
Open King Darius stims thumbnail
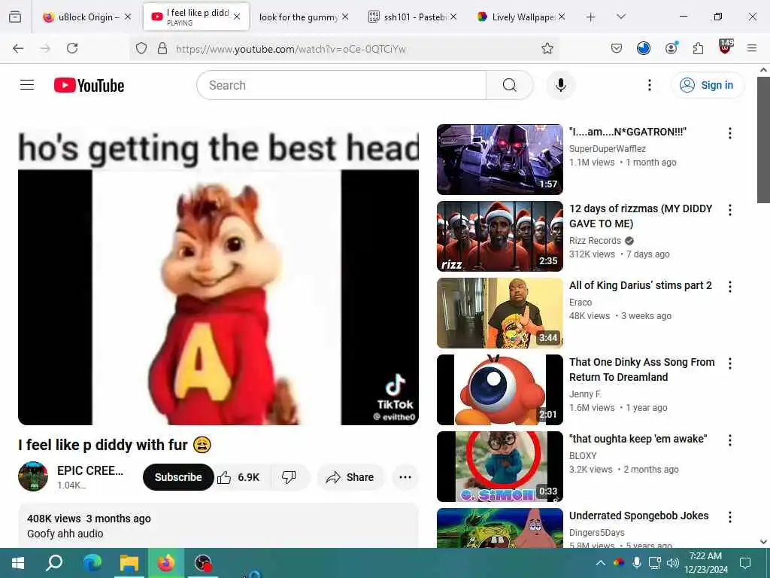click(x=500, y=312)
